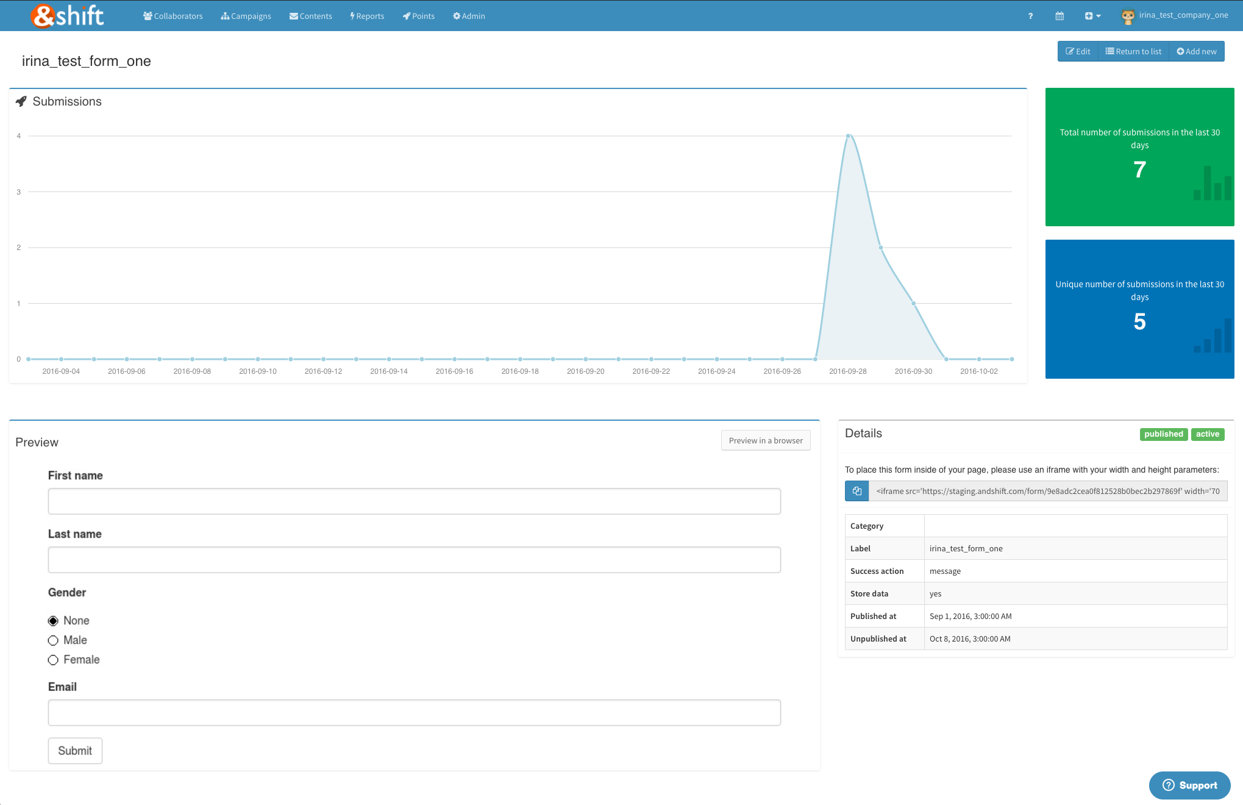
Task: Click the Submissions rocket icon
Action: [21, 101]
